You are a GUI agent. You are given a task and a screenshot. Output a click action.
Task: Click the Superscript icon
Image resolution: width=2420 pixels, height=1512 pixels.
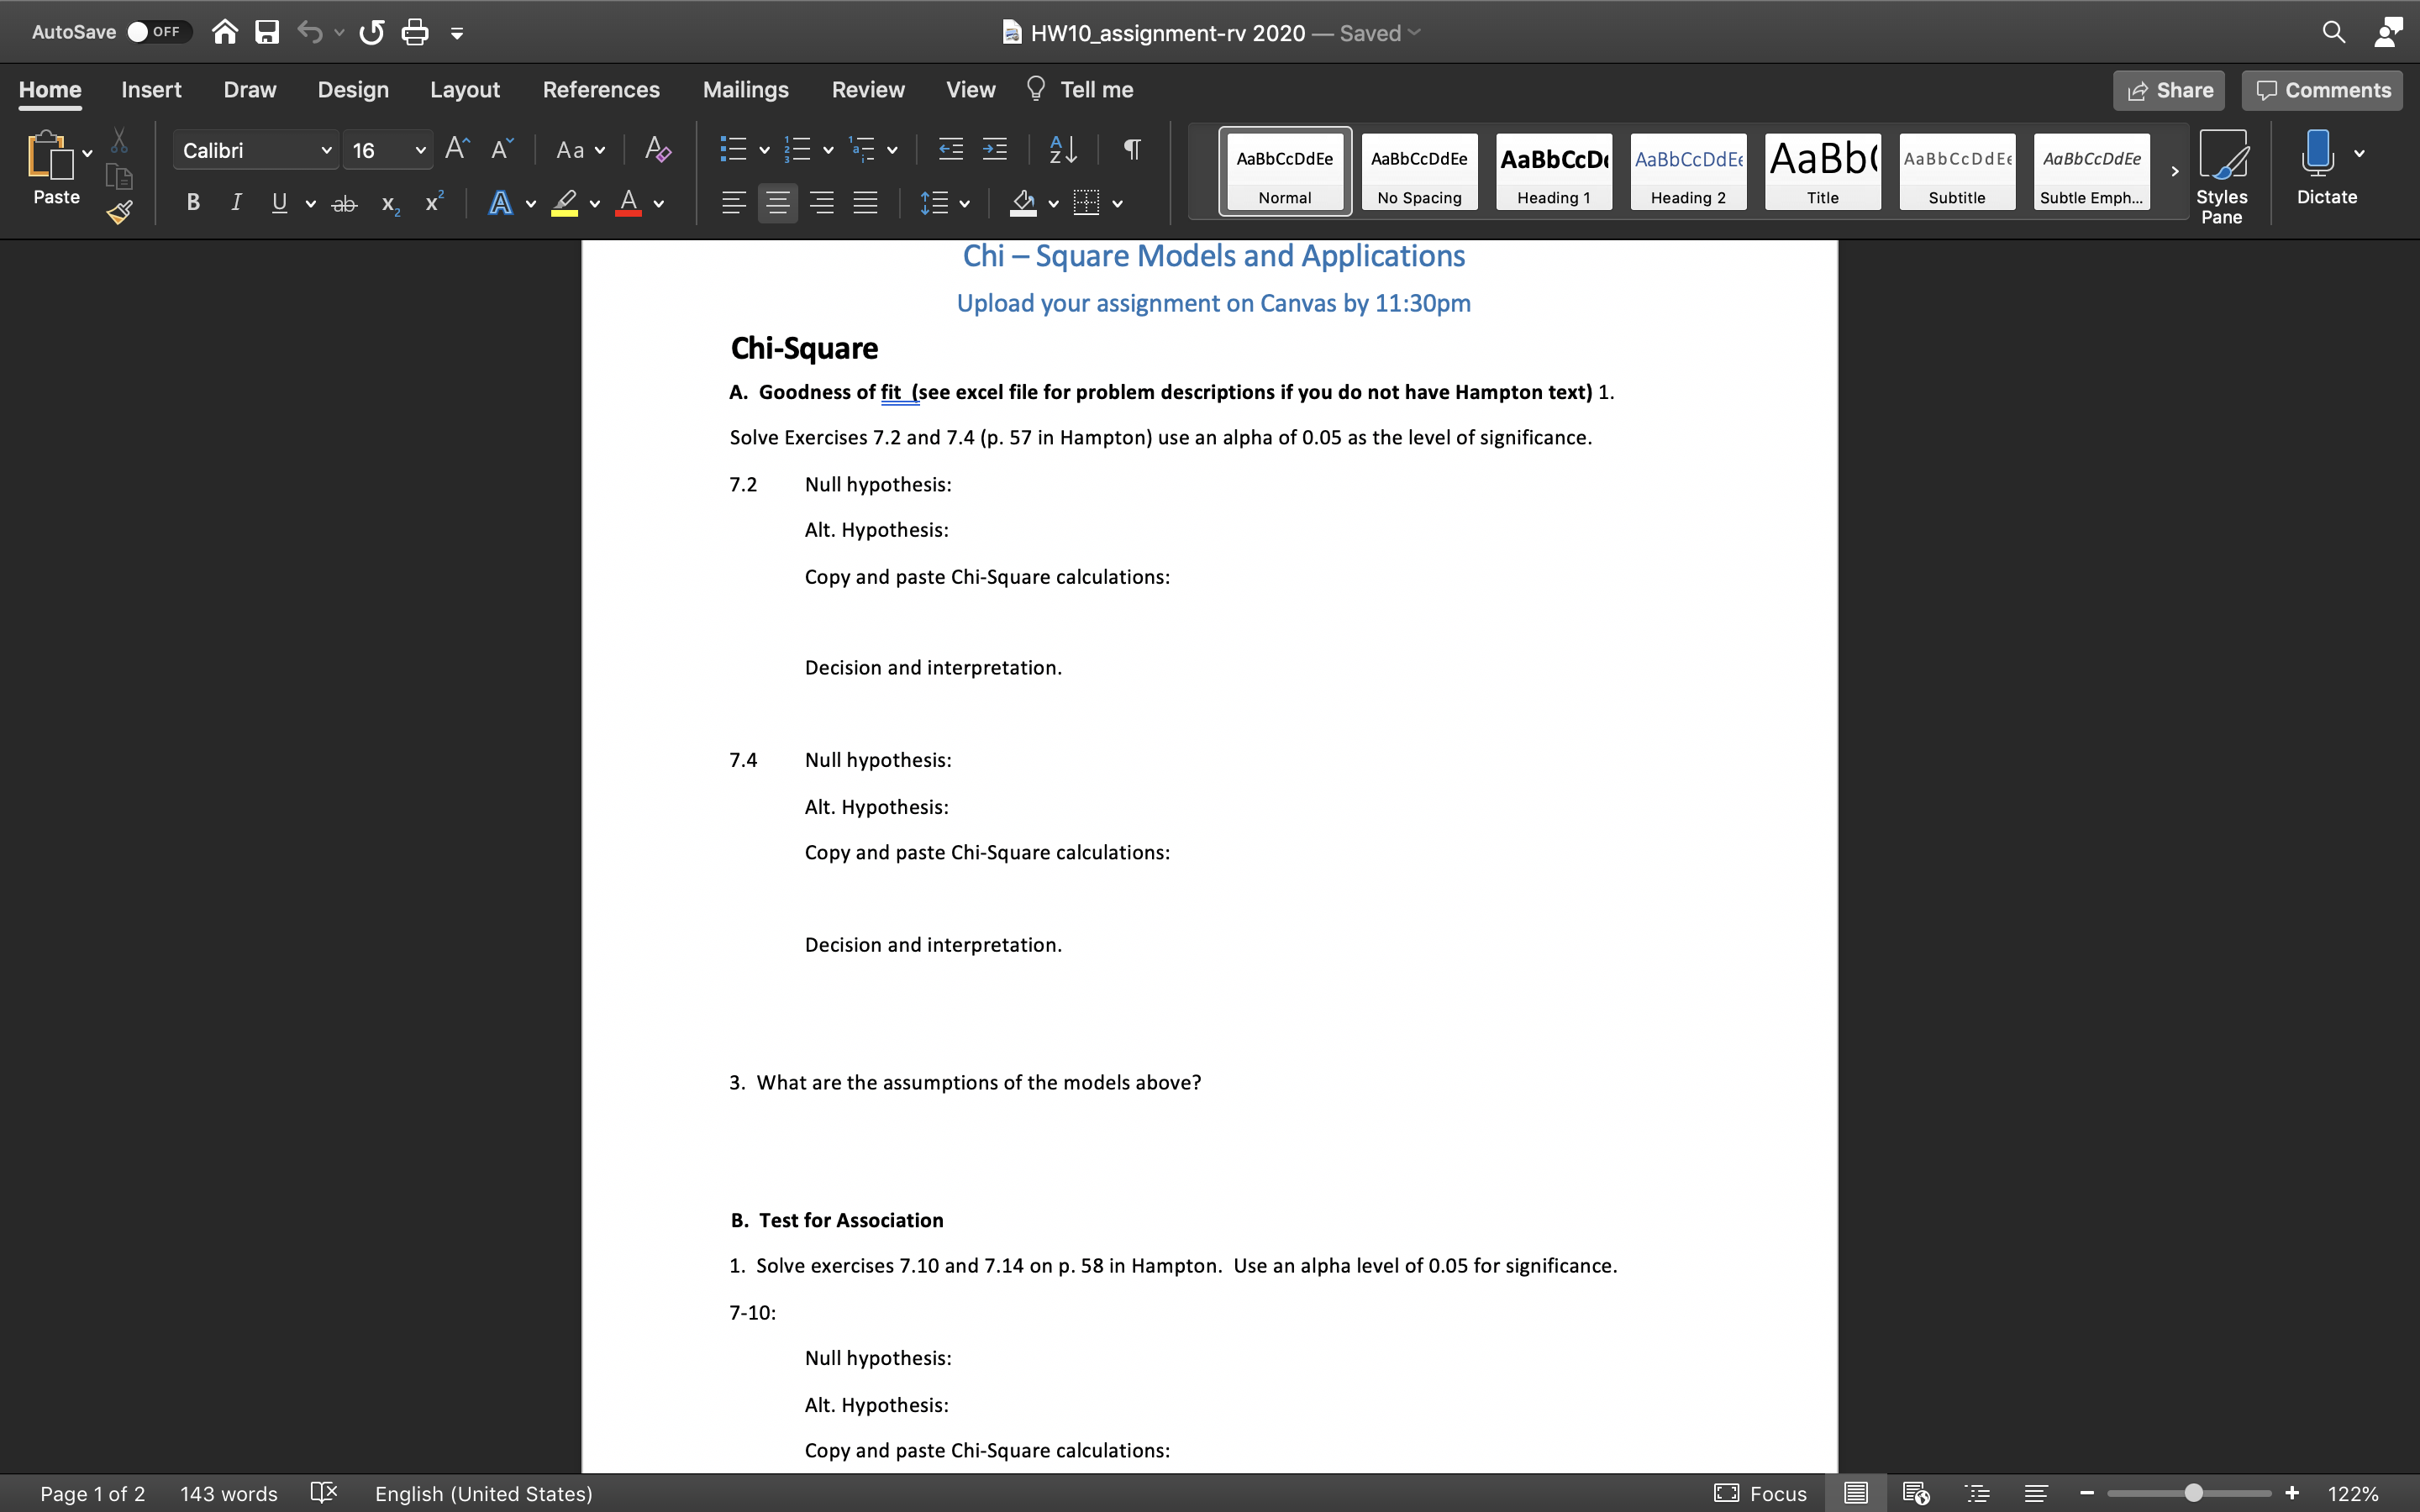434,202
